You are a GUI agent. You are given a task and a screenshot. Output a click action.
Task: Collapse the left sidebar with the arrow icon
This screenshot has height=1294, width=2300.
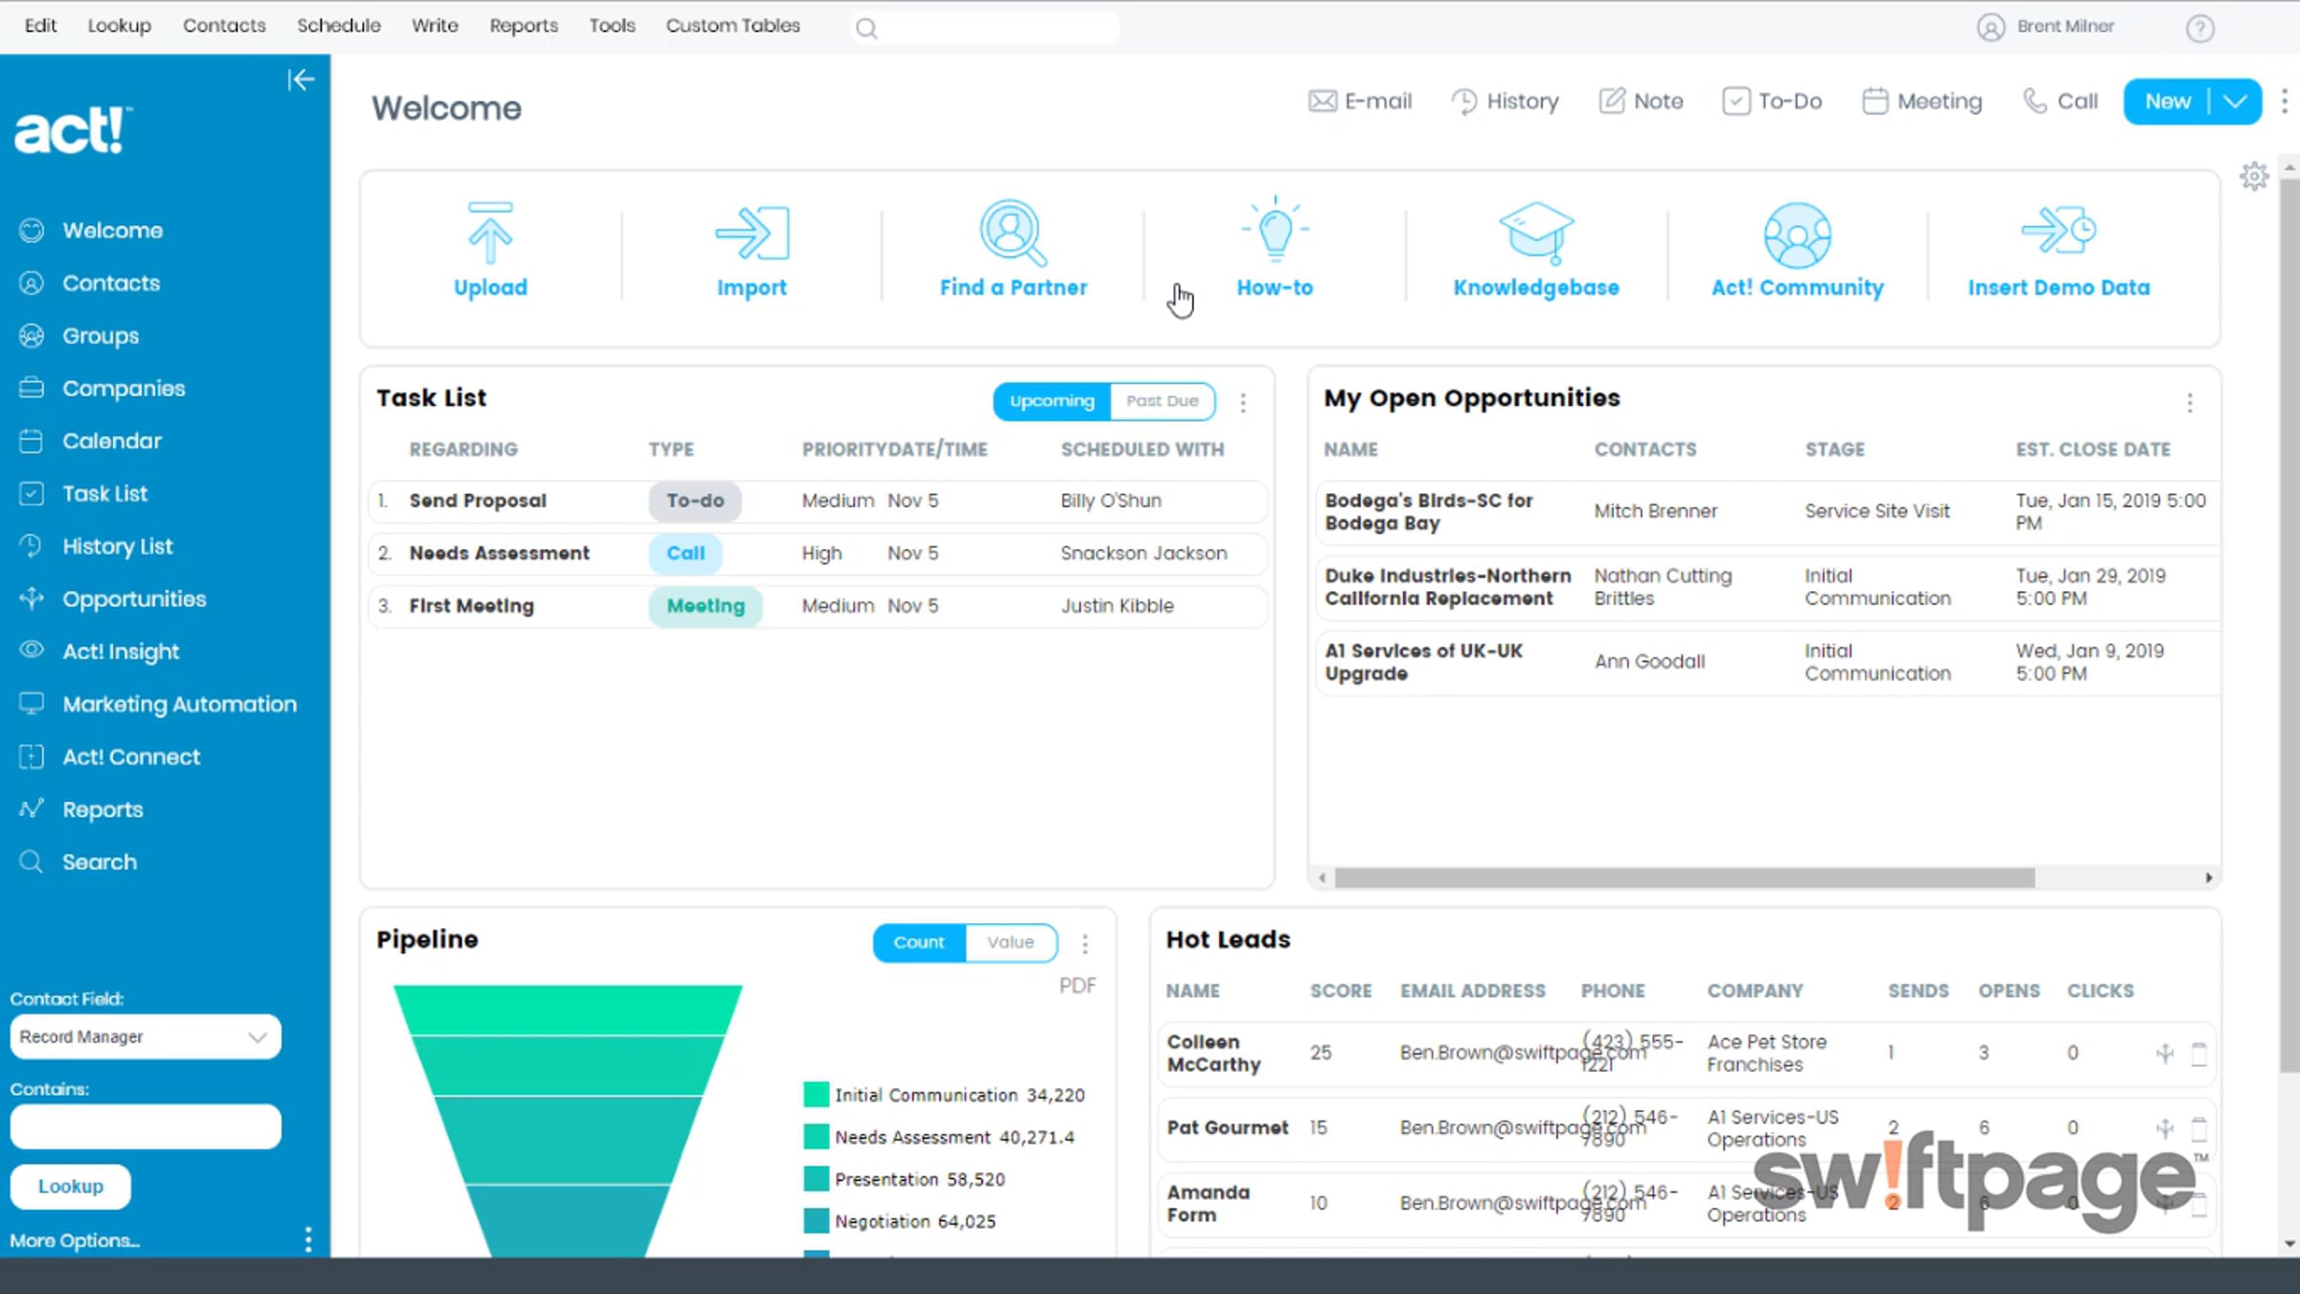pyautogui.click(x=301, y=79)
